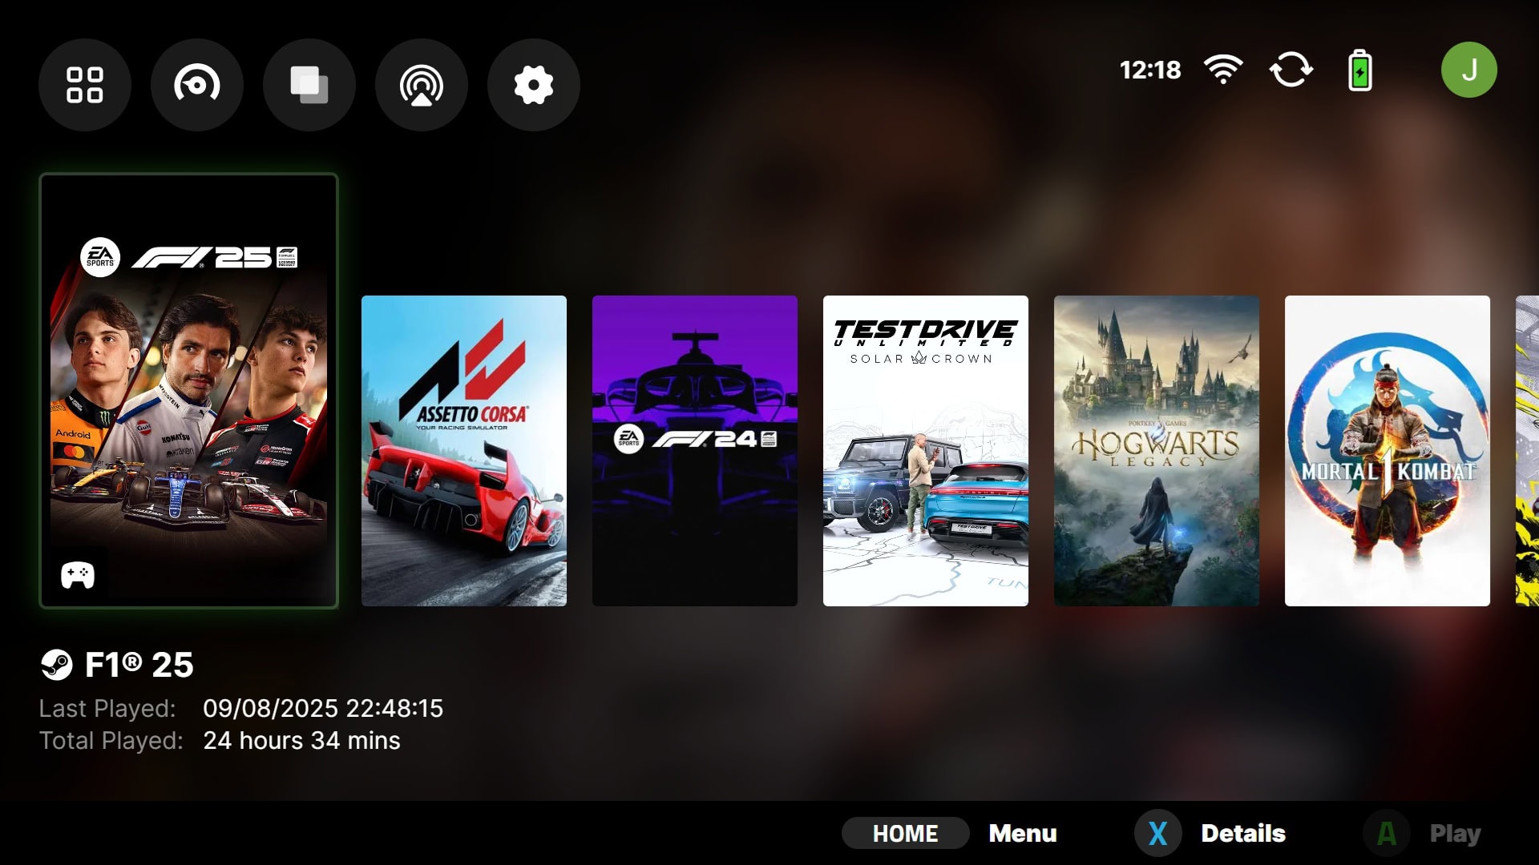Check the Wi-Fi status icon

click(1223, 70)
